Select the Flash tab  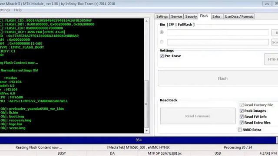pos(204,16)
